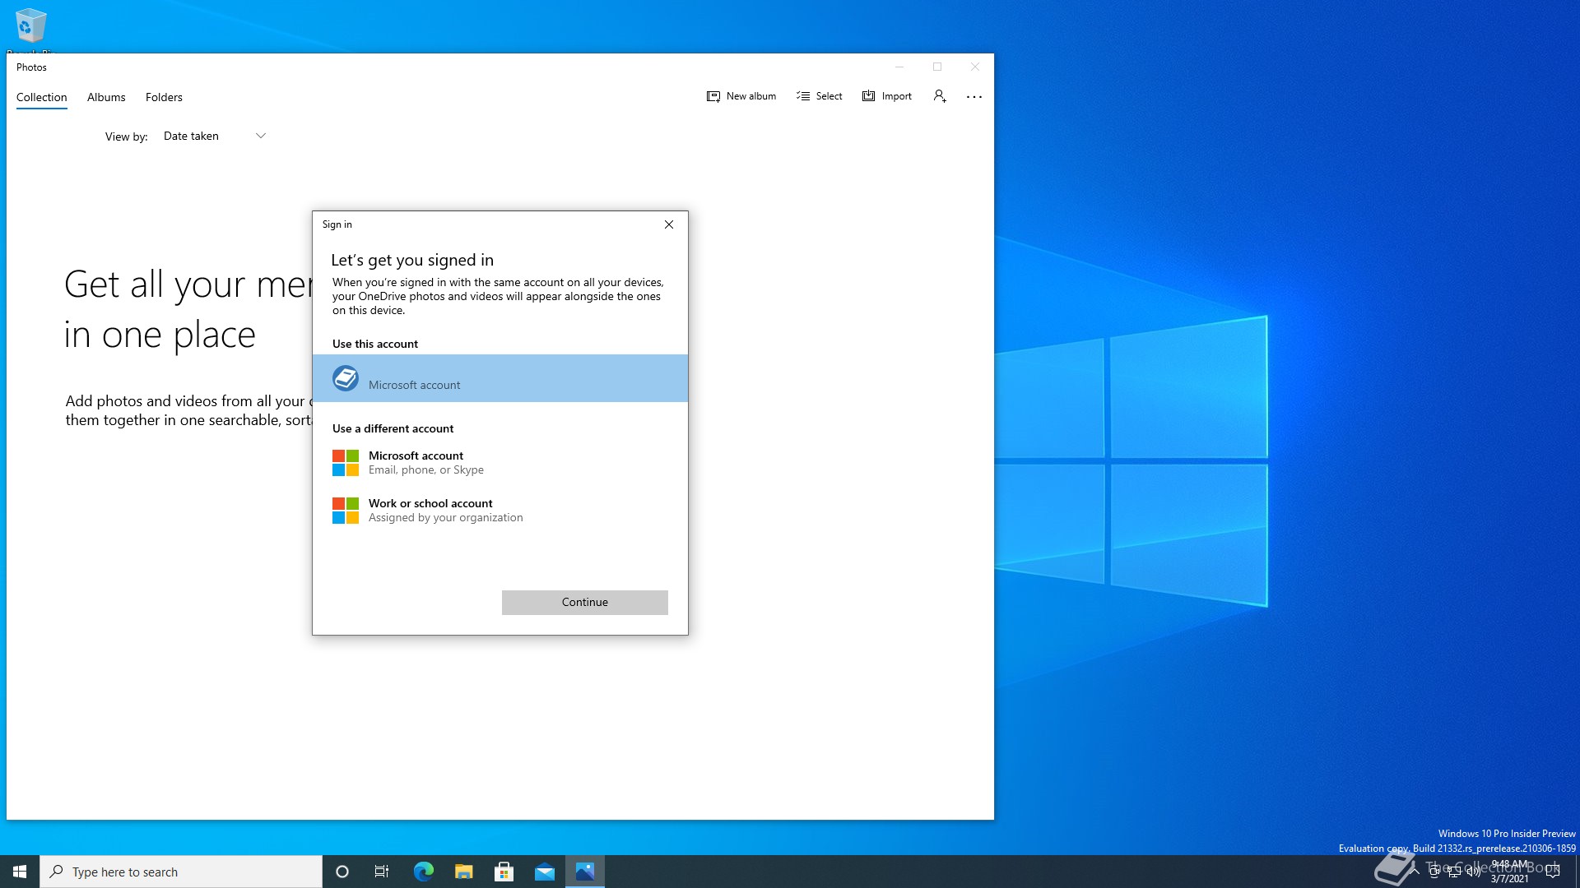Click the Microsoft logo beside Email, phone, or Skype
The image size is (1580, 888).
point(346,462)
